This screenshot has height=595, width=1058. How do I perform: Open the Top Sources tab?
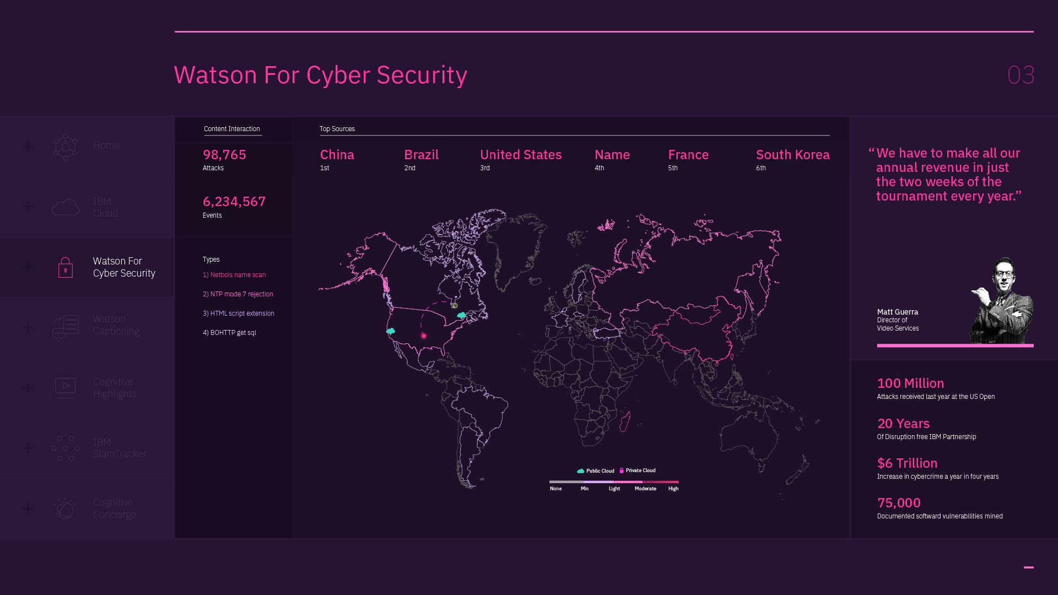coord(337,129)
